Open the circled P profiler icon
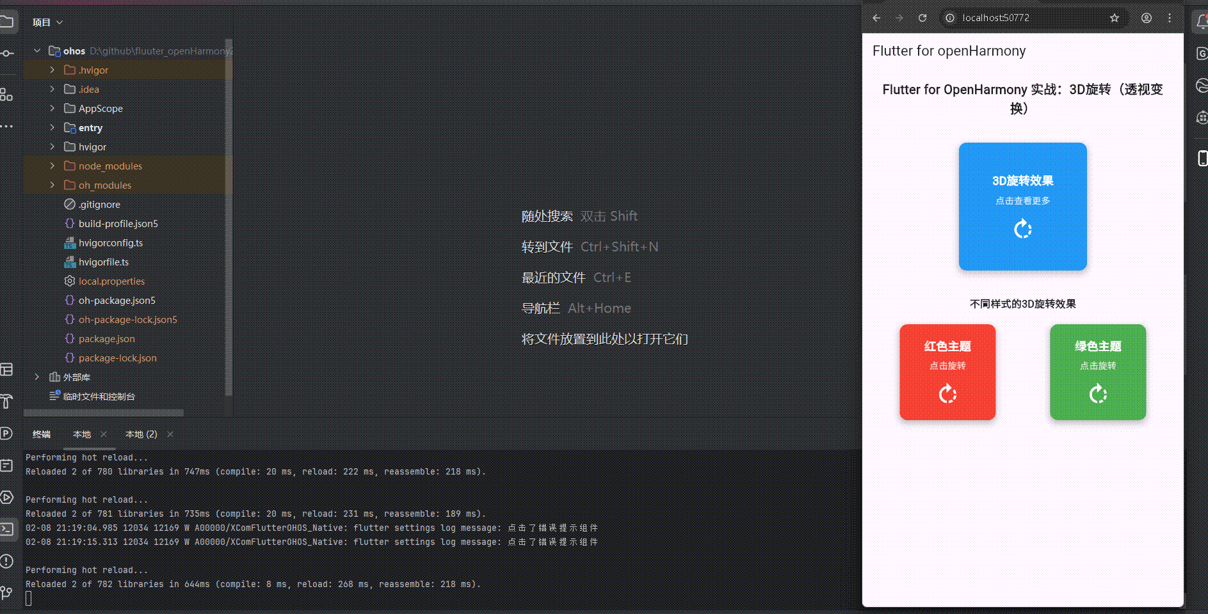The height and width of the screenshot is (614, 1208). (6, 434)
